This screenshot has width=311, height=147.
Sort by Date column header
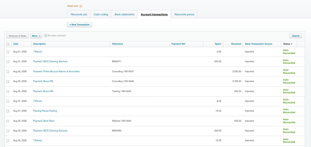click(16, 44)
